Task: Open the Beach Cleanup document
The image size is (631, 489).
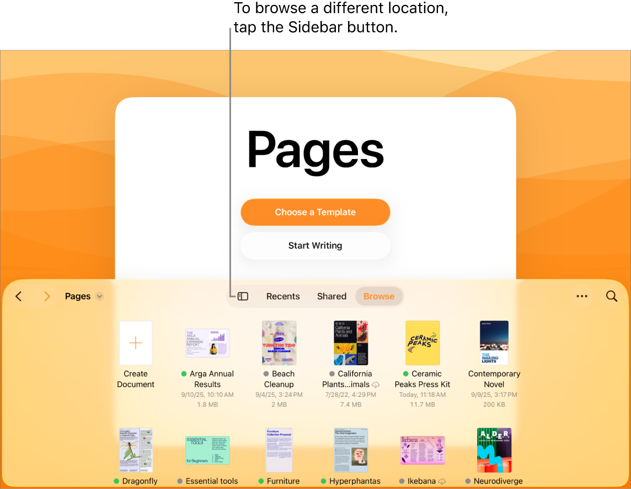Action: pyautogui.click(x=279, y=342)
